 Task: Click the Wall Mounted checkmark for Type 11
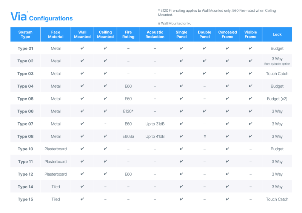click(82, 161)
